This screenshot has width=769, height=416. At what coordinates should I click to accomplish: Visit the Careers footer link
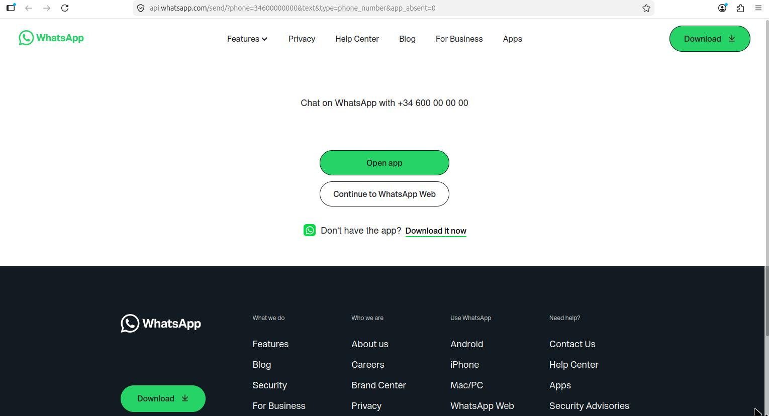click(368, 365)
